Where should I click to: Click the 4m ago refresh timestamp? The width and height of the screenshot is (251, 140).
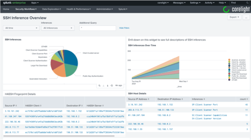119,85
